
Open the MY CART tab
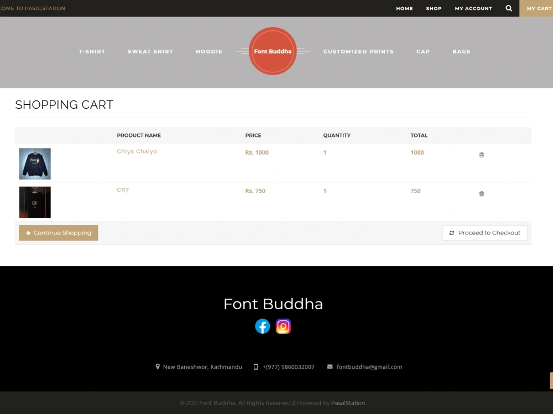click(x=536, y=8)
